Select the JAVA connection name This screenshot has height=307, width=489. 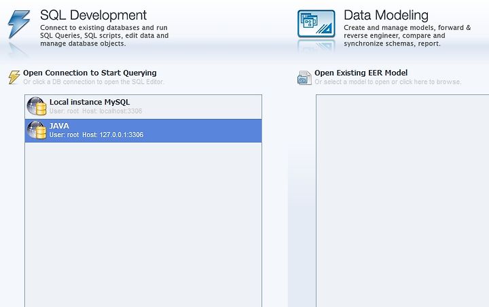(59, 126)
